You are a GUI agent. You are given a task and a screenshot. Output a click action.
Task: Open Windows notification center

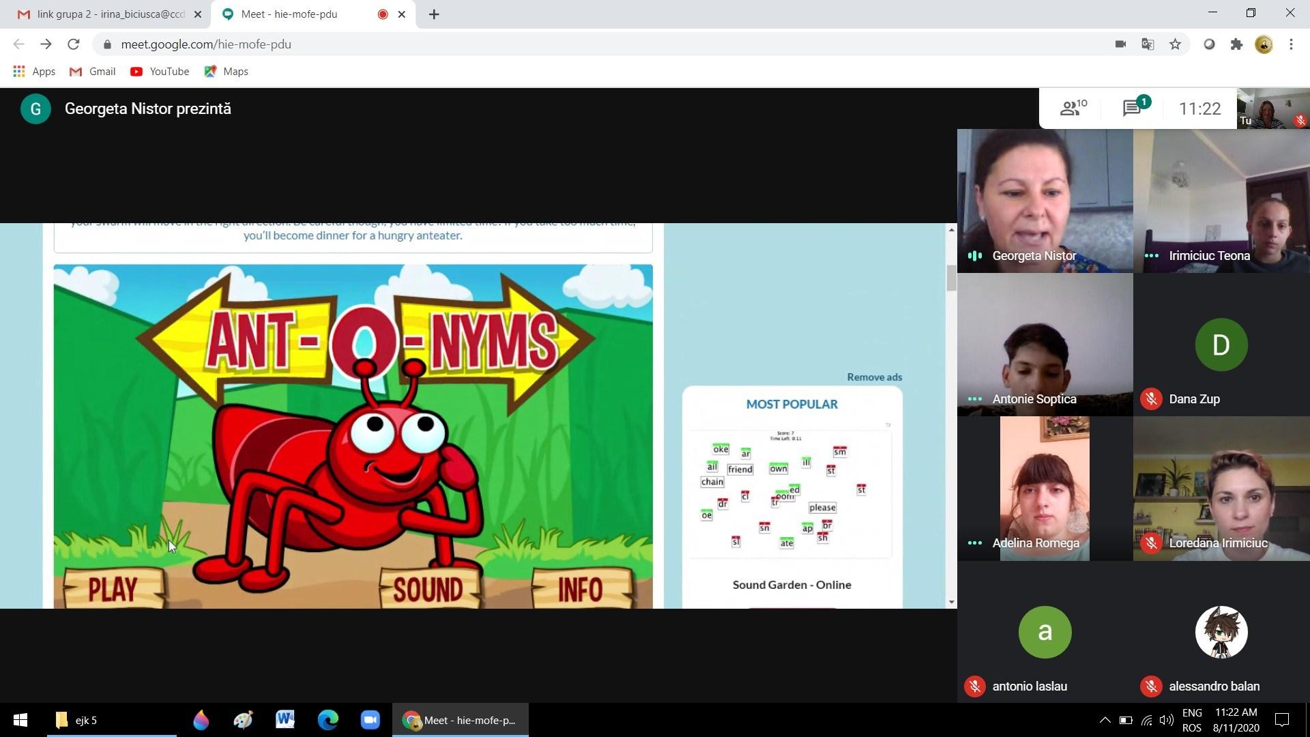click(x=1282, y=720)
